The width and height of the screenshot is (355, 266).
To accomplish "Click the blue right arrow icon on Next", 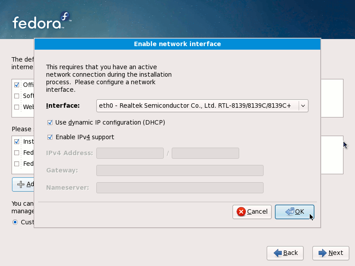I will [x=323, y=253].
